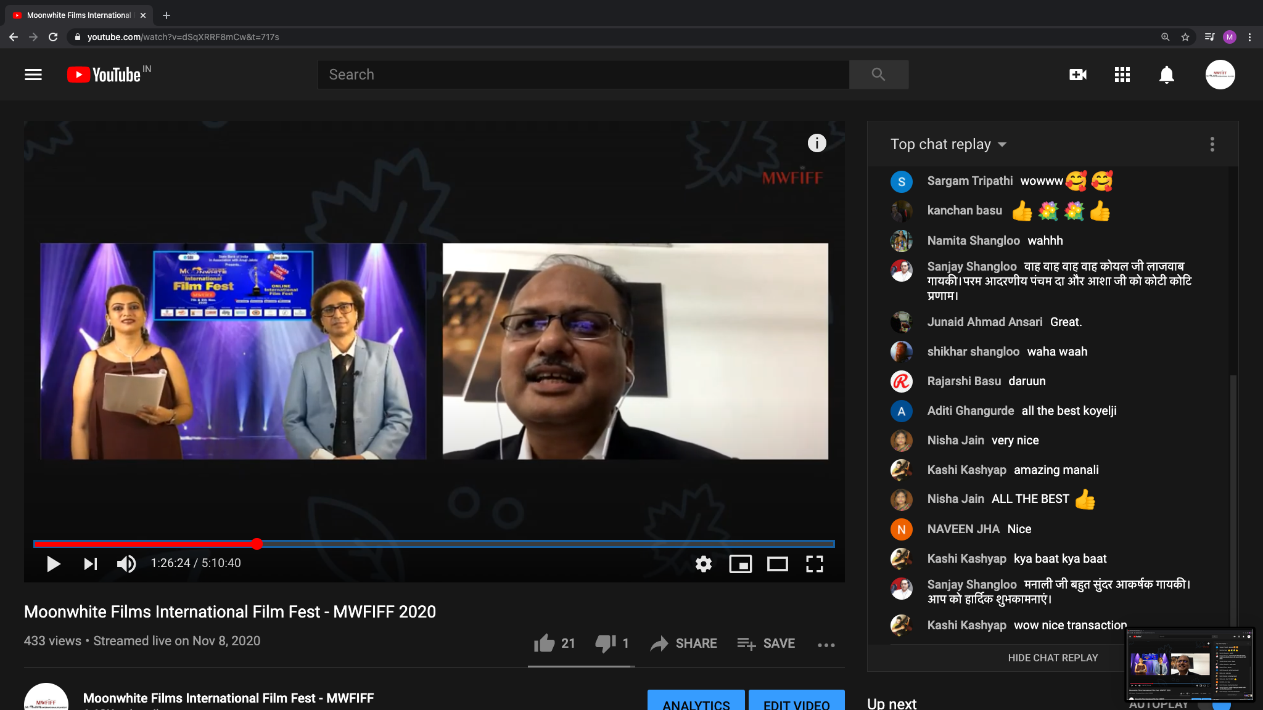Open more actions ellipsis under video
The height and width of the screenshot is (710, 1263).
pyautogui.click(x=826, y=645)
